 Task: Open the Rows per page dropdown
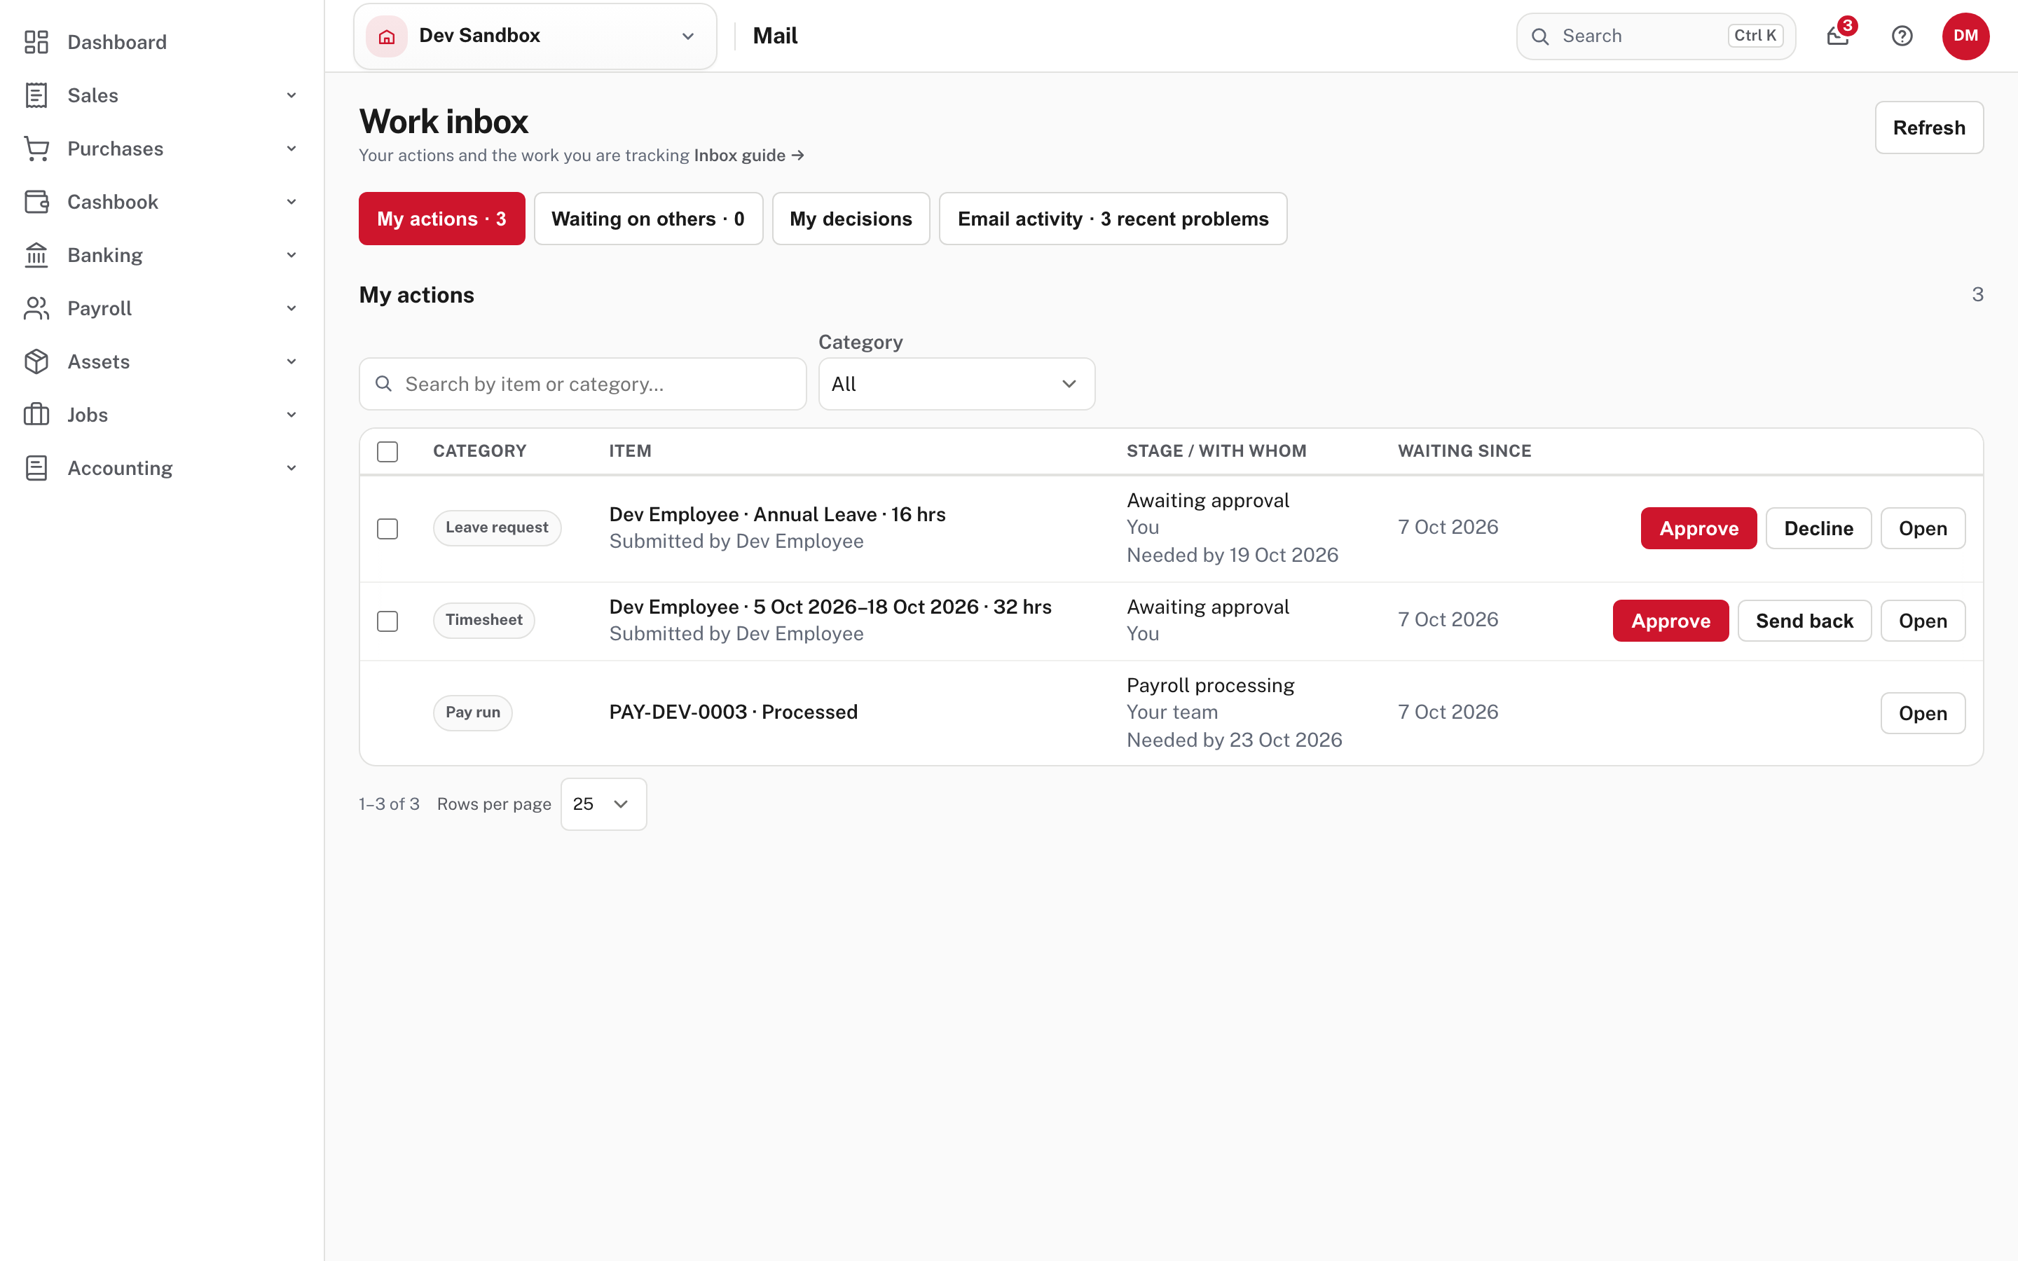click(604, 804)
